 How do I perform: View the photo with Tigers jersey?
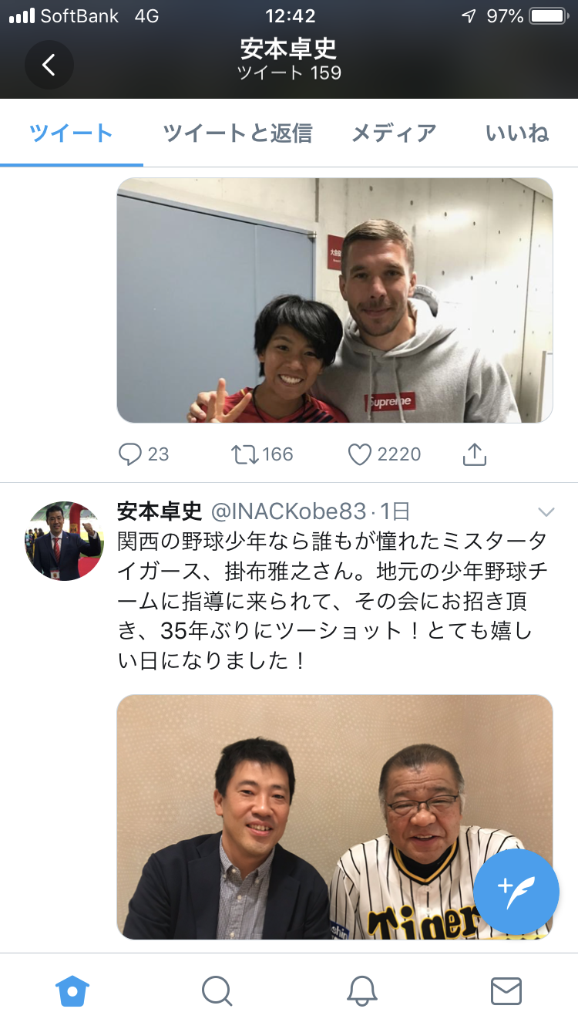334,817
